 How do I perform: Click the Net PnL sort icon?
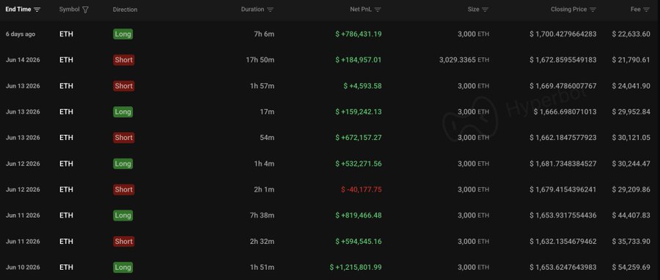(x=378, y=10)
